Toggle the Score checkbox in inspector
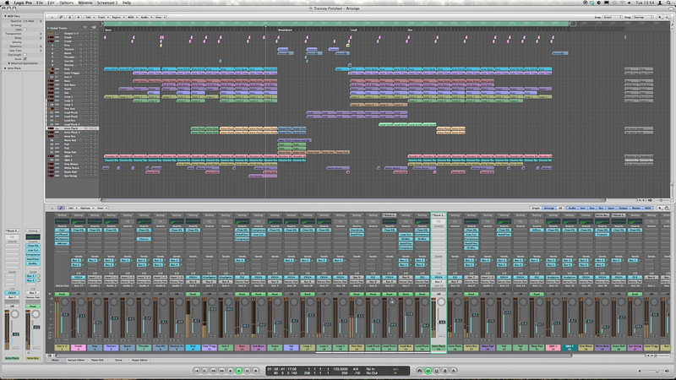The width and height of the screenshot is (676, 380). 23,58
